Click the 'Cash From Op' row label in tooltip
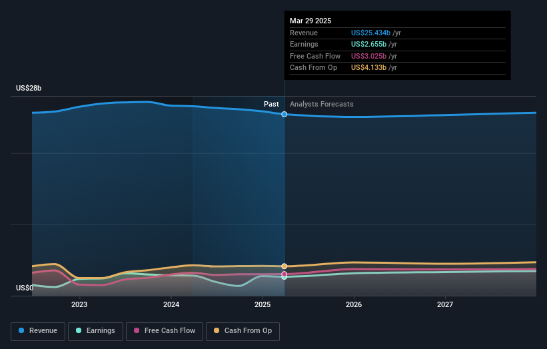The height and width of the screenshot is (349, 547). click(314, 68)
